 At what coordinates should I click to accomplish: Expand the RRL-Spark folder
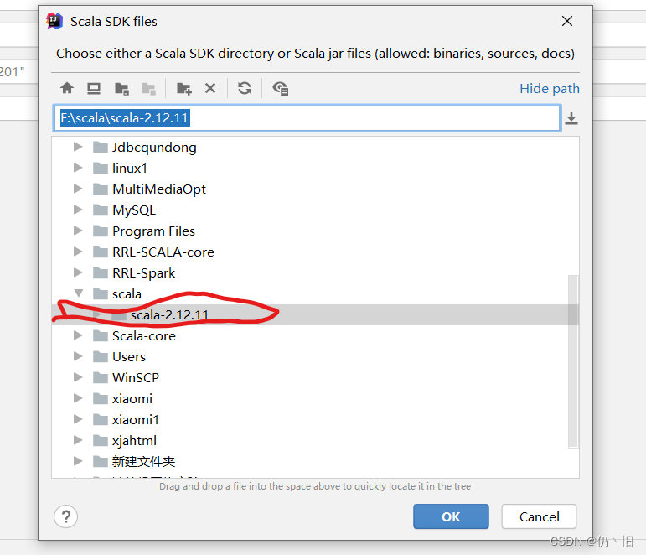(x=78, y=272)
